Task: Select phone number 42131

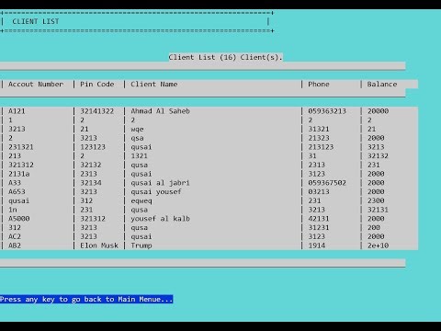Action: [319, 219]
